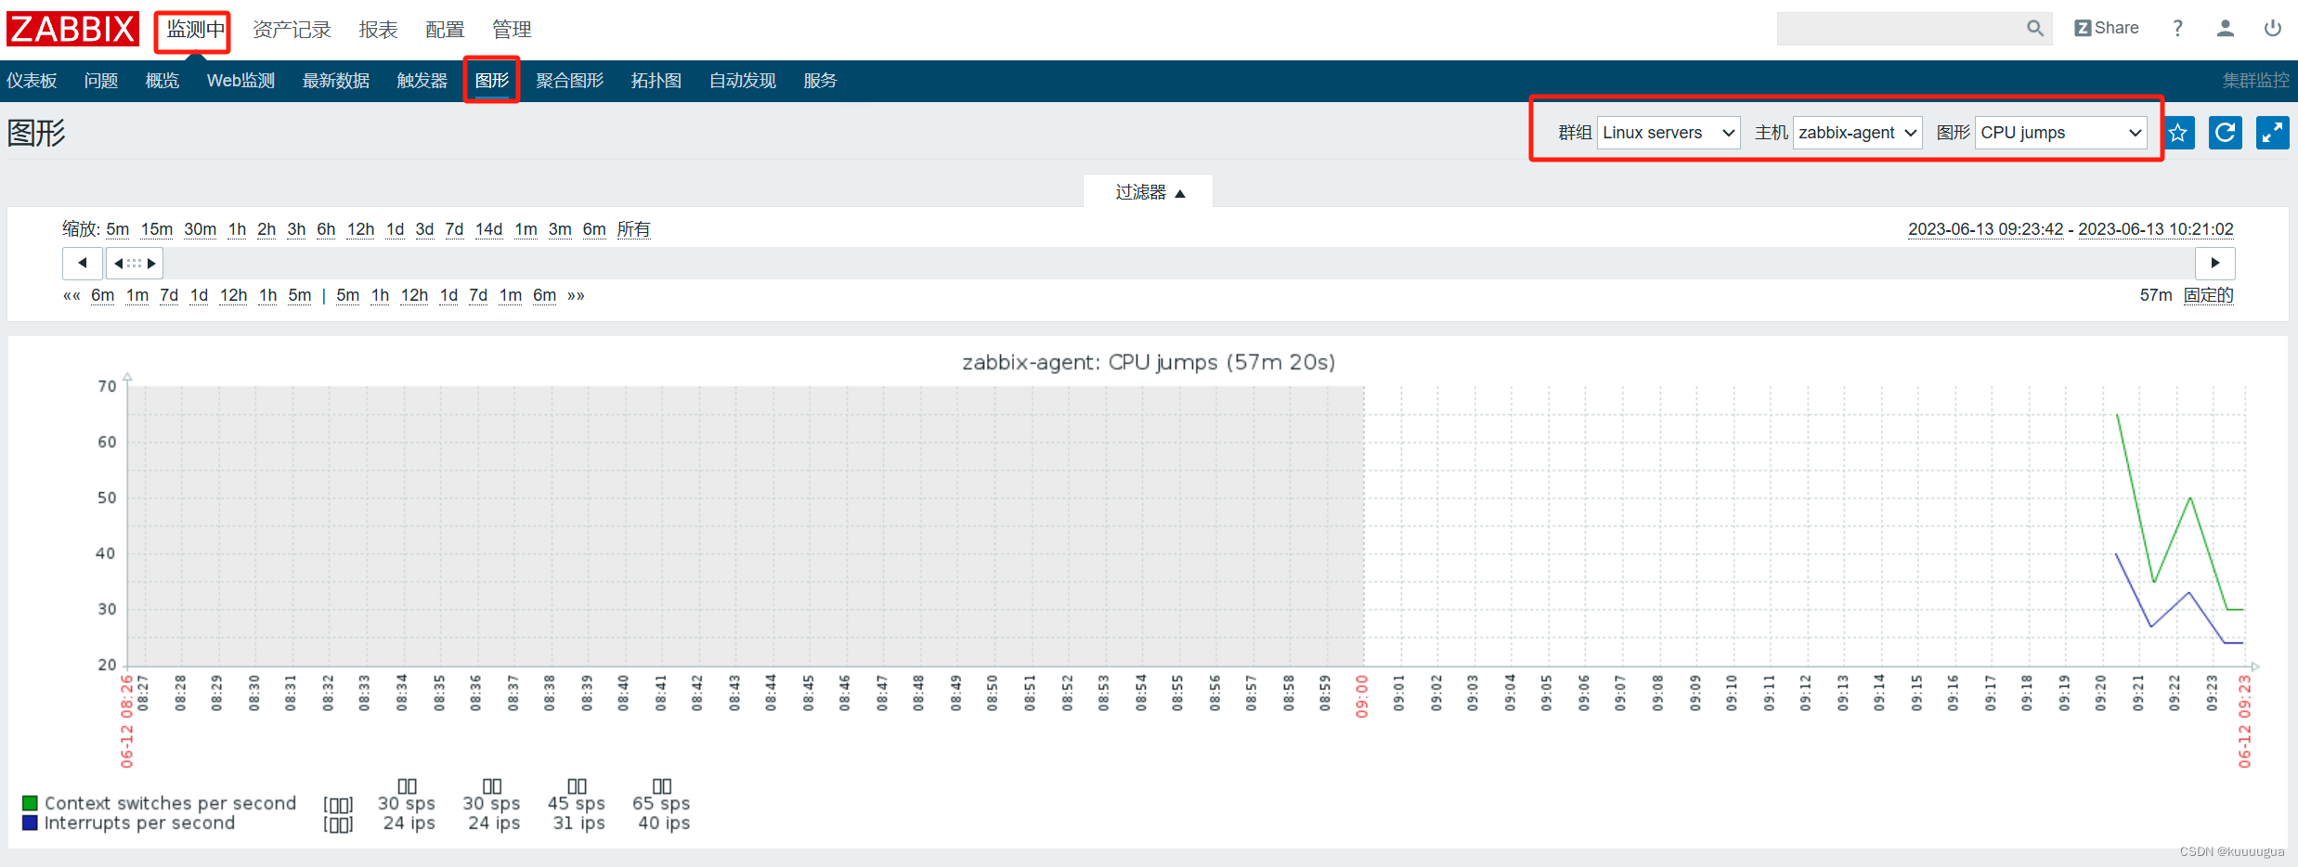Open the 配置 top menu
Image resolution: width=2298 pixels, height=867 pixels.
(445, 30)
